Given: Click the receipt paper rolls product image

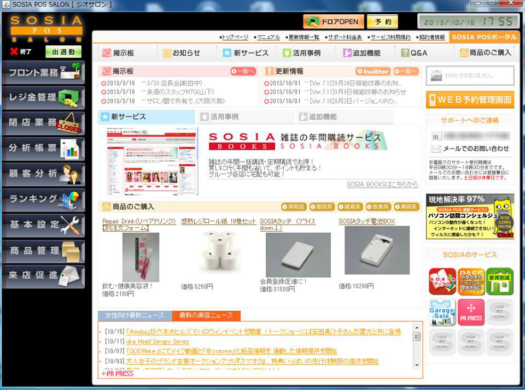Looking at the screenshot, I should click(219, 252).
